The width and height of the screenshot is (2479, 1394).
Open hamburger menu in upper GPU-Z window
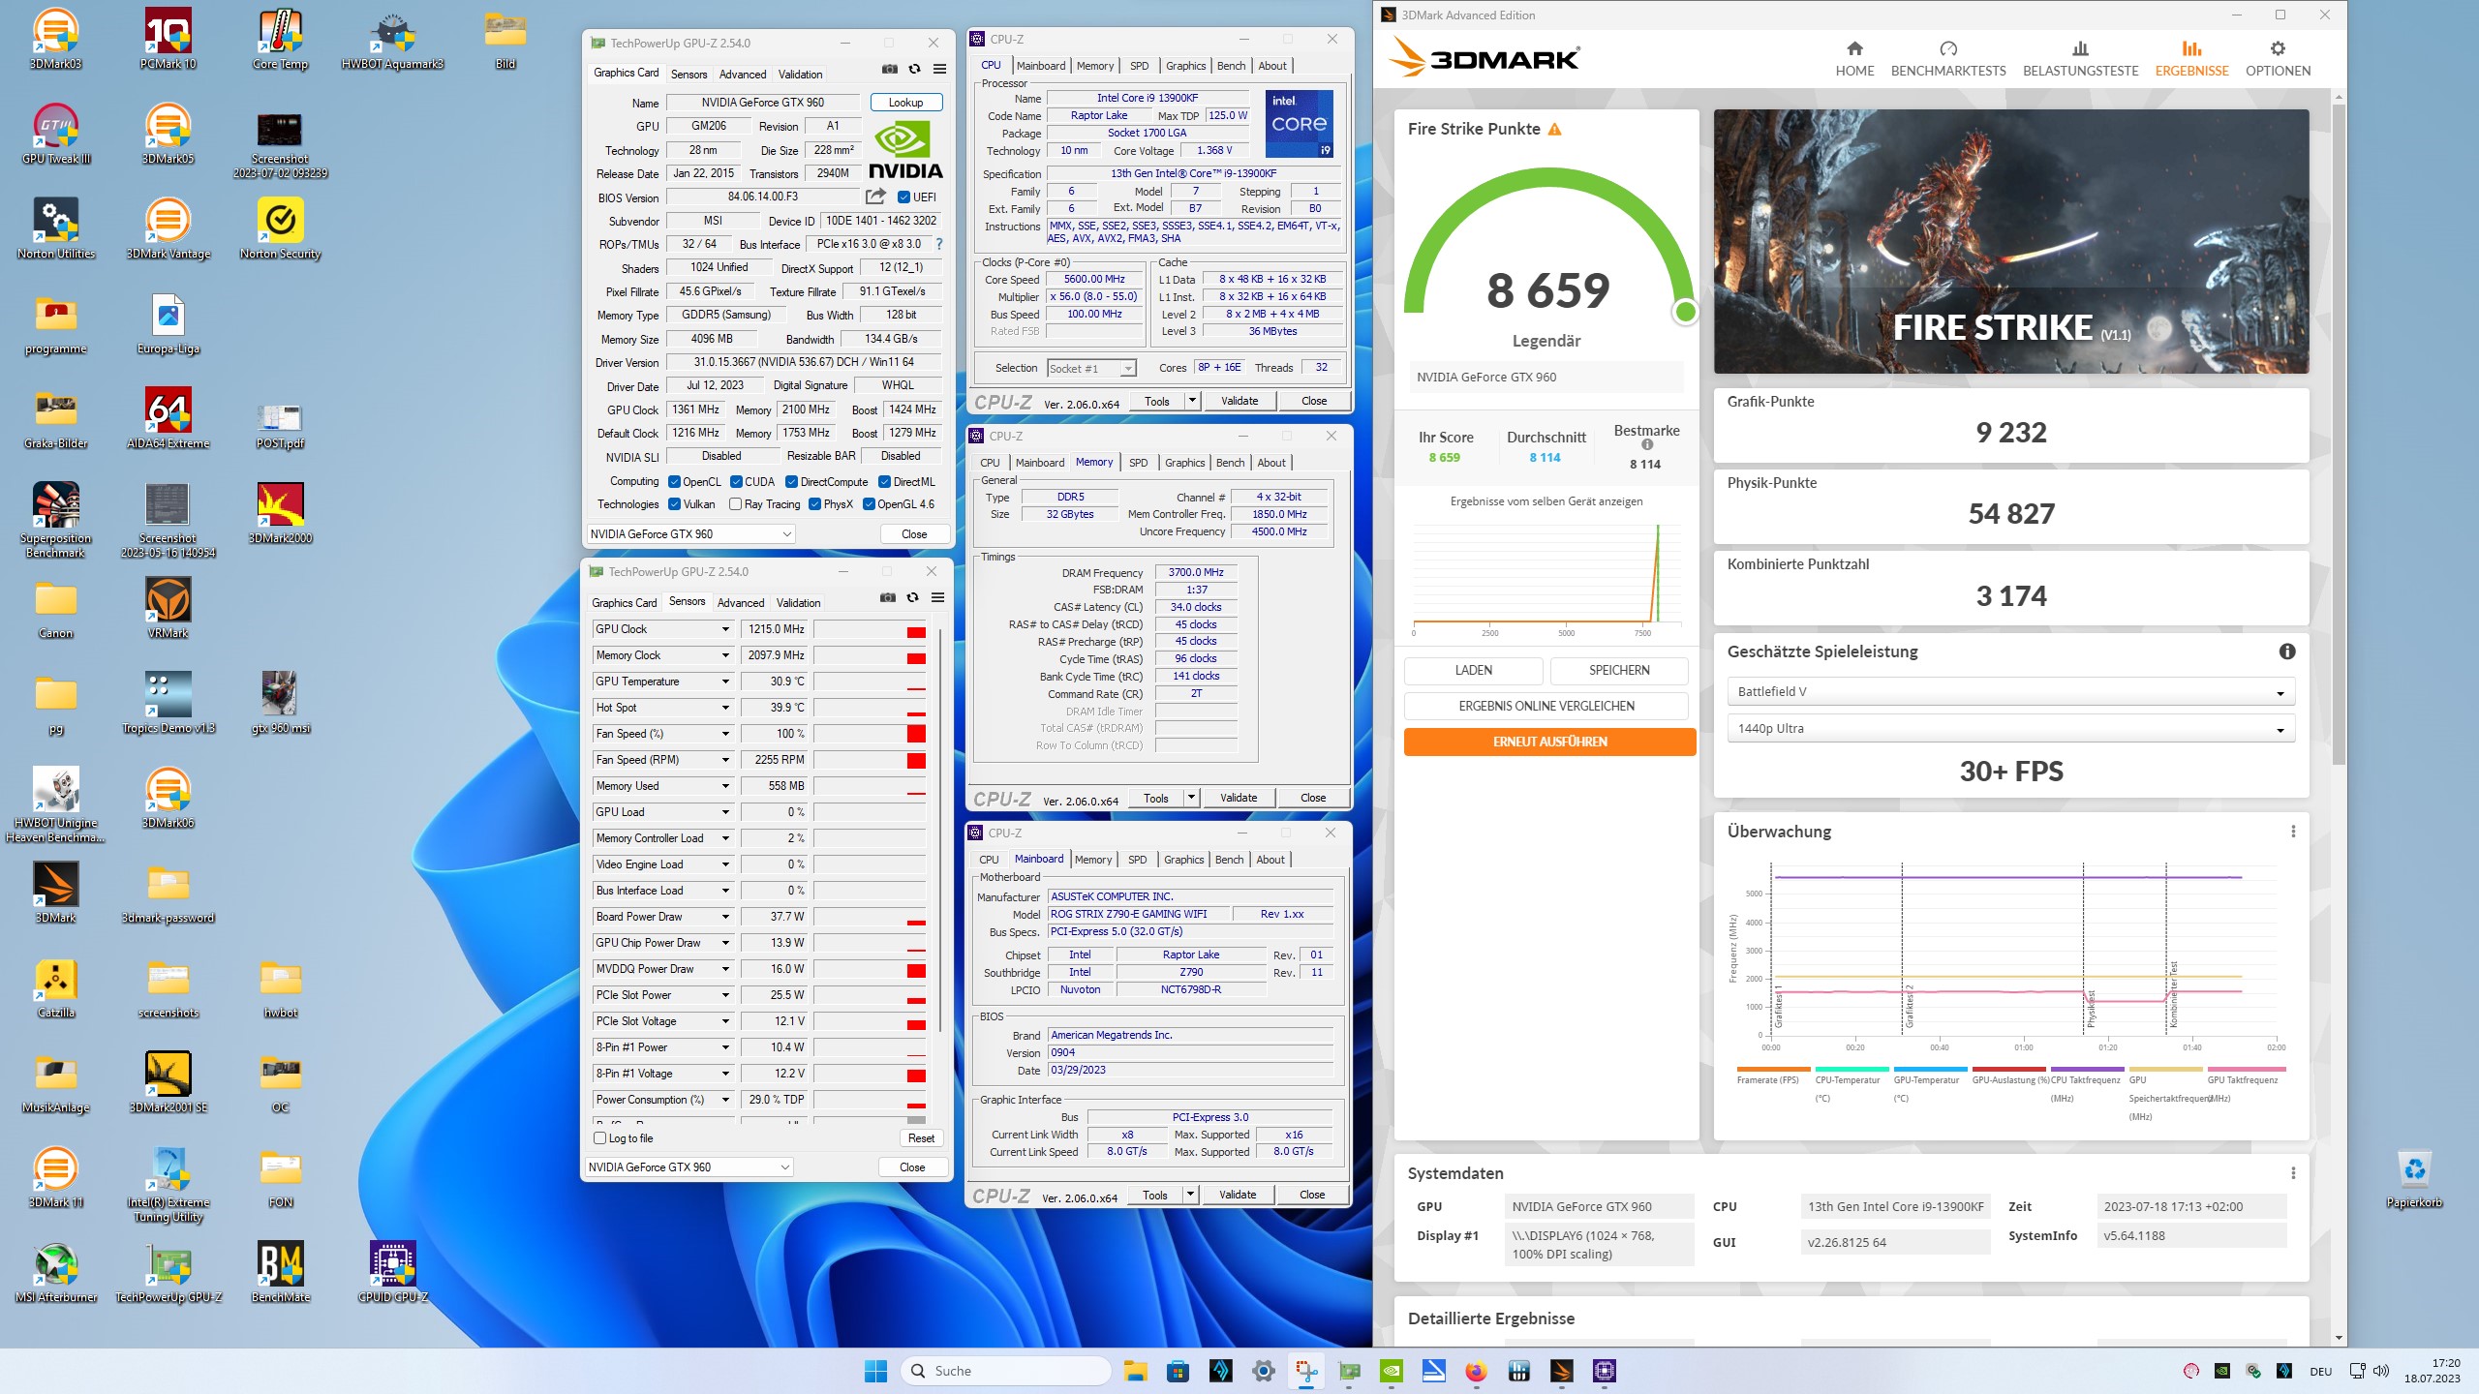pyautogui.click(x=939, y=69)
